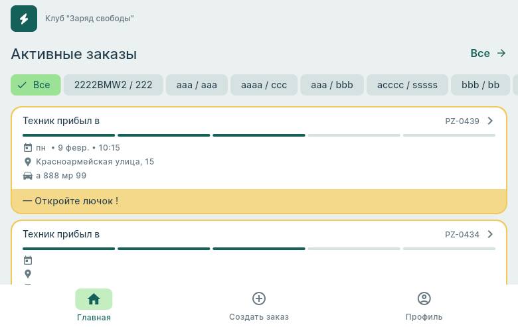Click the Красноармейская улица, 15 address text
The width and height of the screenshot is (518, 327).
pyautogui.click(x=95, y=162)
